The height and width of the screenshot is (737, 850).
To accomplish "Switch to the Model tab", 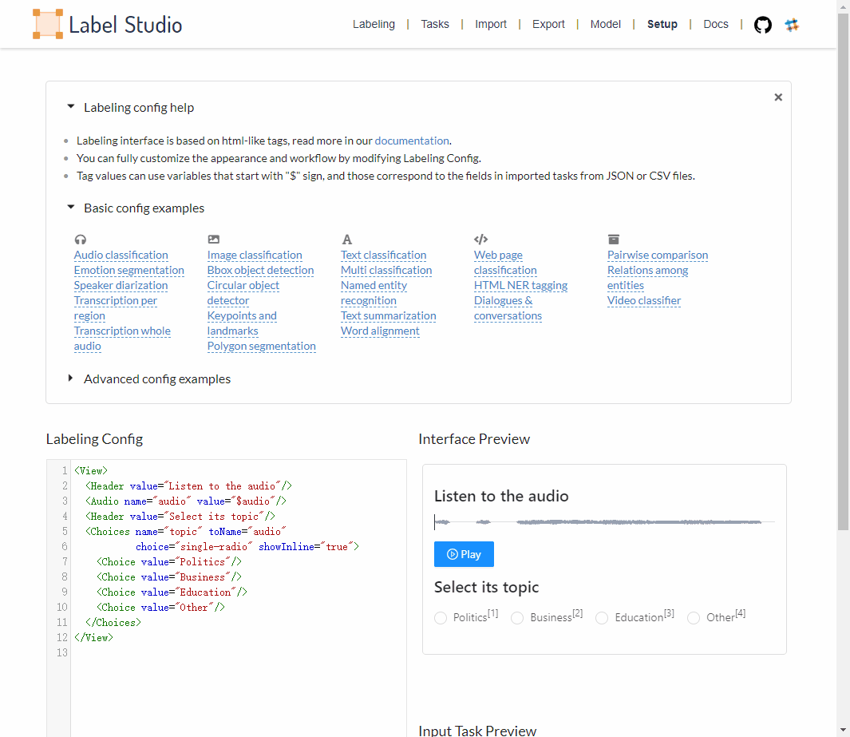I will [x=605, y=25].
